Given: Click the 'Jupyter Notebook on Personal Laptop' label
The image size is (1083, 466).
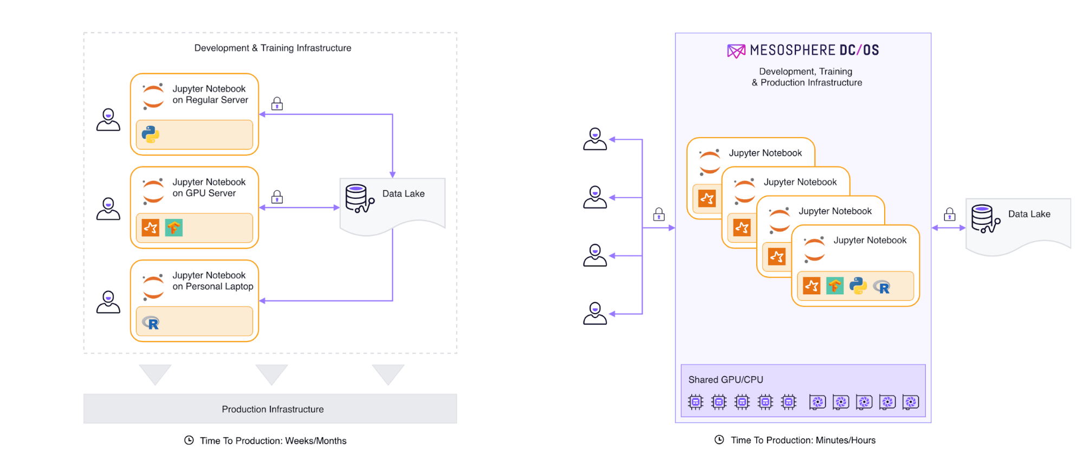Looking at the screenshot, I should coord(213,281).
